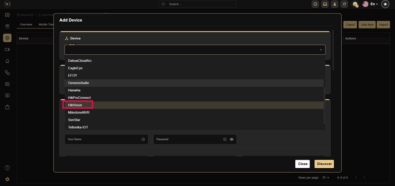
Task: Toggle password visibility eye icon
Action: [232, 139]
